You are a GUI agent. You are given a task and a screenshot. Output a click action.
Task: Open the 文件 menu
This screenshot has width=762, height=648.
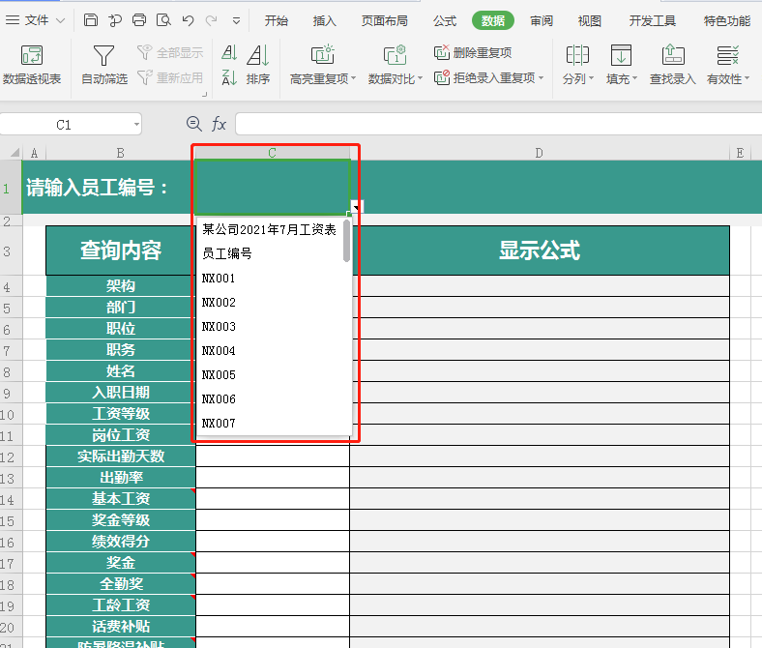[37, 20]
